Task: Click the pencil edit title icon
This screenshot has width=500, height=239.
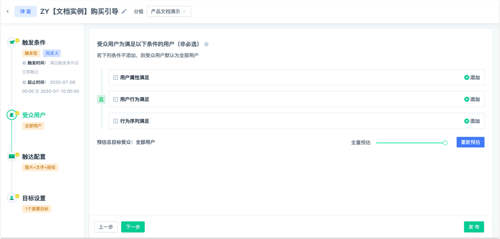Action: tap(124, 11)
